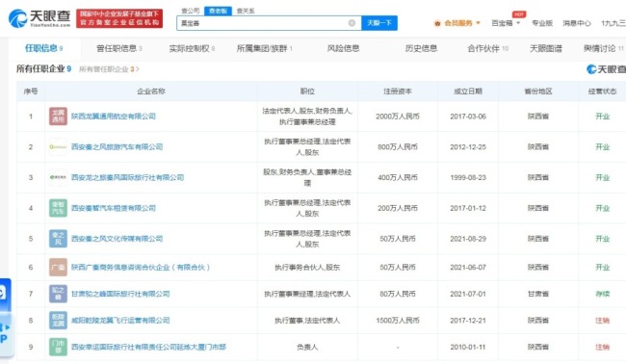Image resolution: width=626 pixels, height=364 pixels.
Task: Click the 门市部 logo in row 9
Action: tap(58, 347)
